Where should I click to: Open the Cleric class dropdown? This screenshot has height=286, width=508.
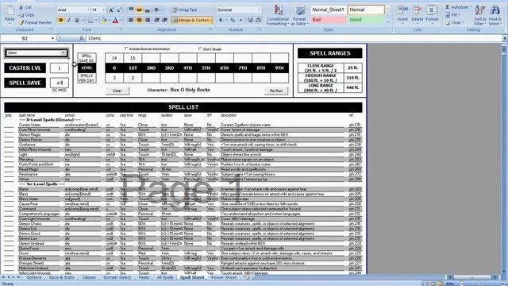point(63,53)
